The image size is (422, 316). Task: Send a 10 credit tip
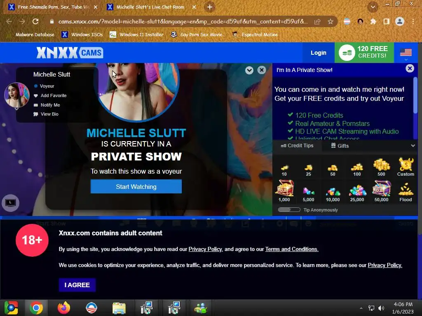(x=284, y=170)
